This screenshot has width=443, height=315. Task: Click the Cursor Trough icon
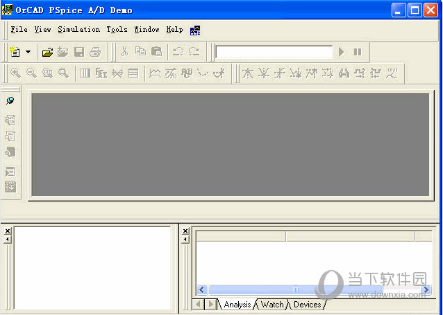(x=264, y=73)
